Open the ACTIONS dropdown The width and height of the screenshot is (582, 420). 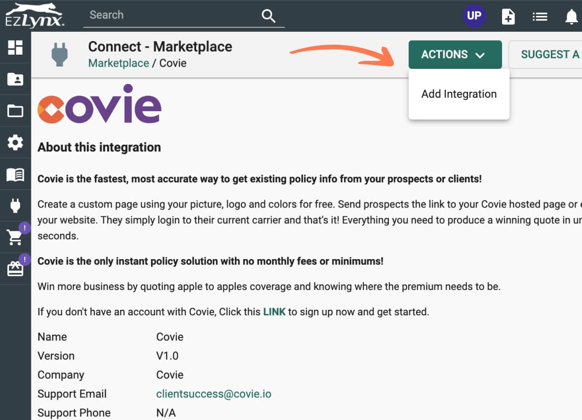455,55
